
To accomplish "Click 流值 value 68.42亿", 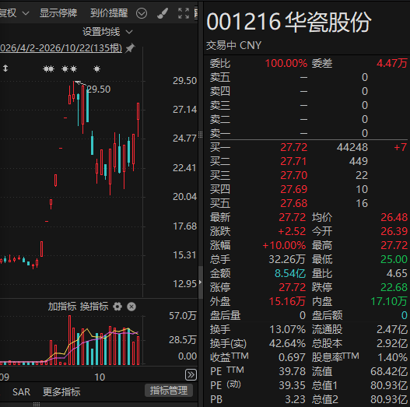I will point(389,372).
